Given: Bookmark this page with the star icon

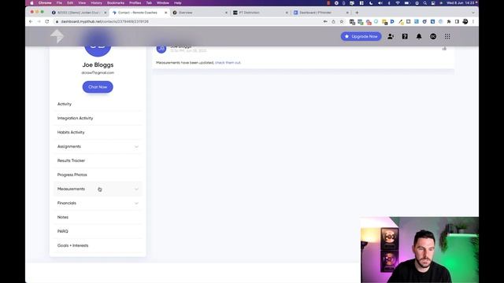Looking at the screenshot, I should click(x=342, y=21).
